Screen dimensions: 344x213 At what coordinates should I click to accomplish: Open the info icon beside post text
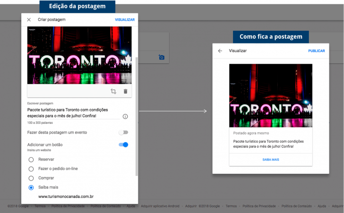coord(125,117)
